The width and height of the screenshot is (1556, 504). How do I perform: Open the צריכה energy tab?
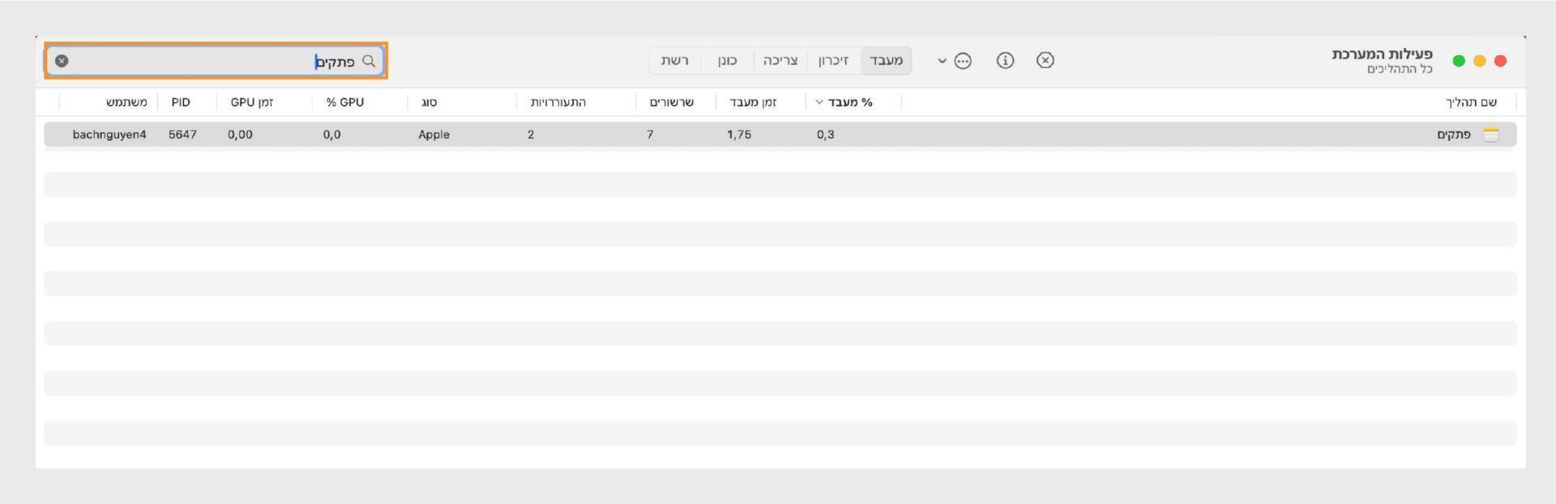(780, 61)
